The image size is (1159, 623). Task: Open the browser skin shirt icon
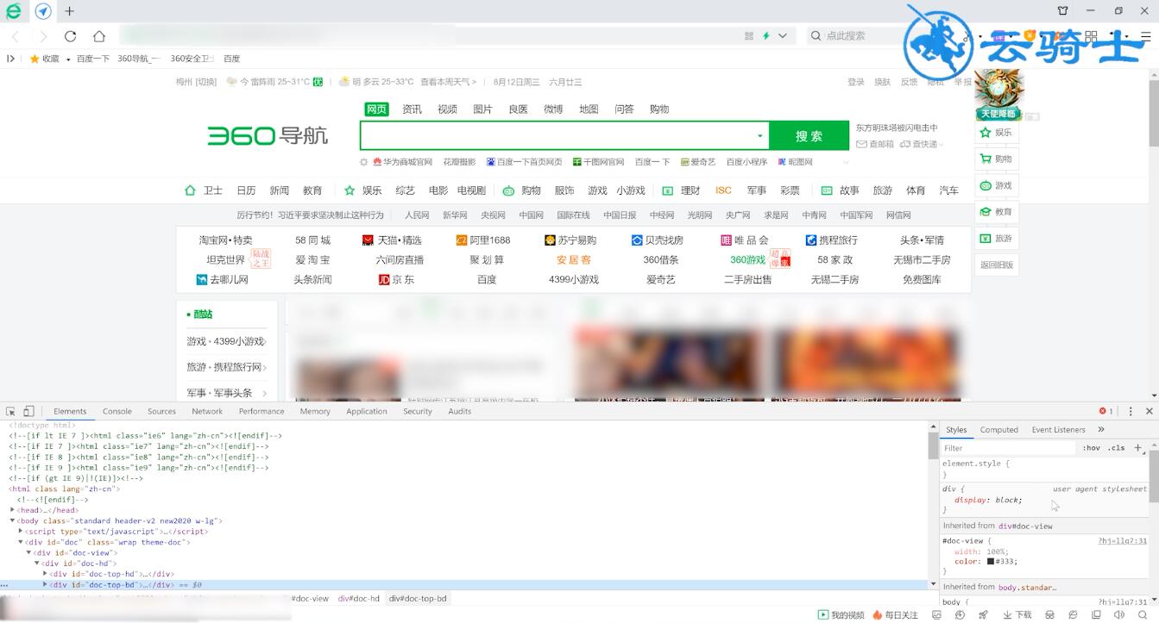pyautogui.click(x=1063, y=11)
